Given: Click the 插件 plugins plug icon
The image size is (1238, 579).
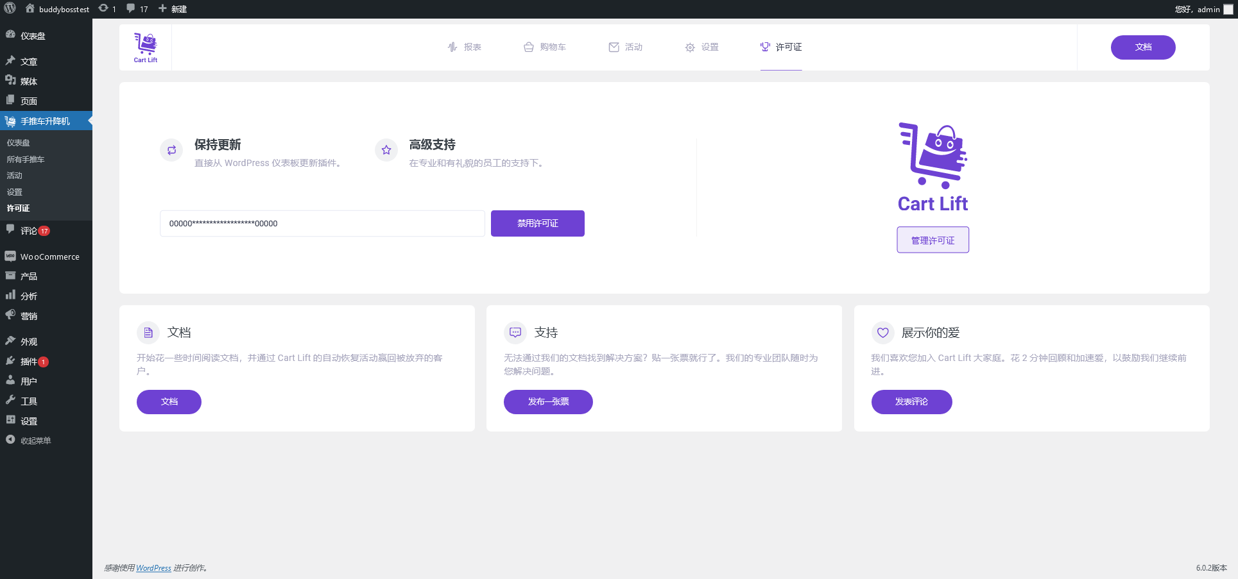Looking at the screenshot, I should [x=10, y=361].
